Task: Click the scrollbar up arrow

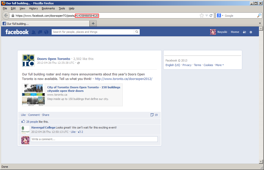Action: pyautogui.click(x=261, y=28)
